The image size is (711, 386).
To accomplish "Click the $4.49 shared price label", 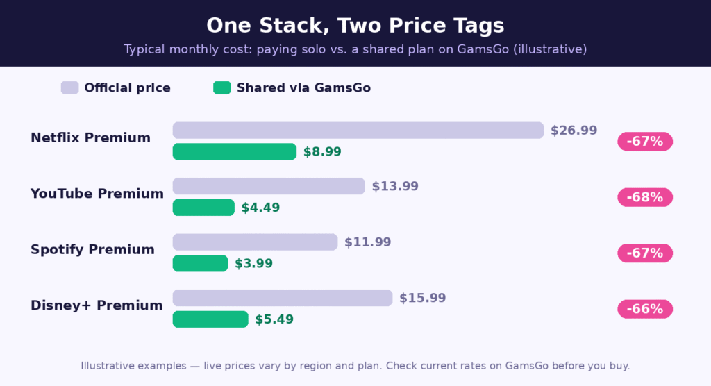I will tap(261, 208).
